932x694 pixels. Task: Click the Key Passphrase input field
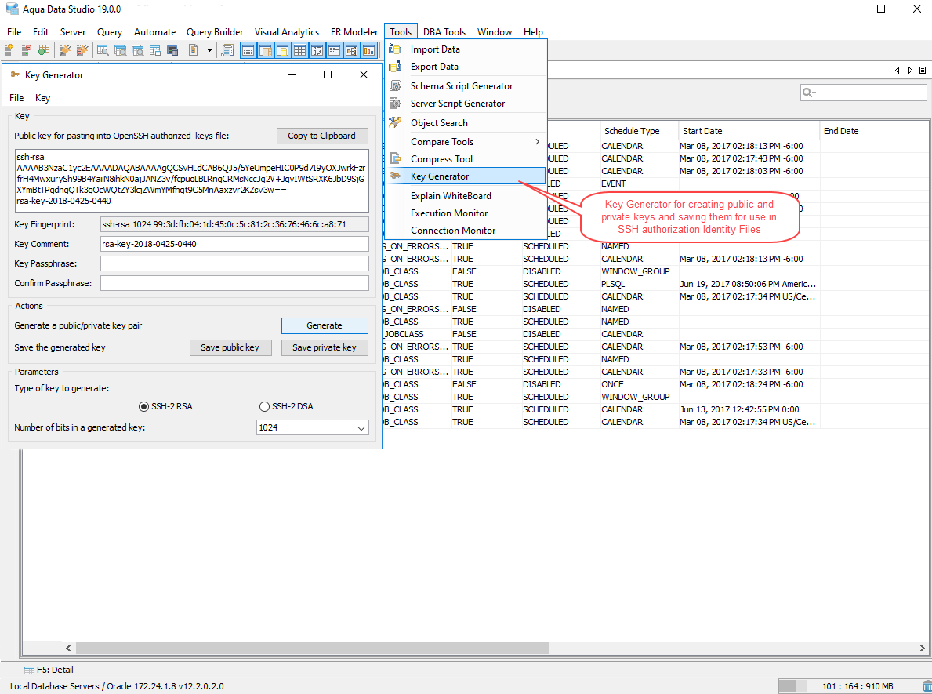[x=234, y=263]
